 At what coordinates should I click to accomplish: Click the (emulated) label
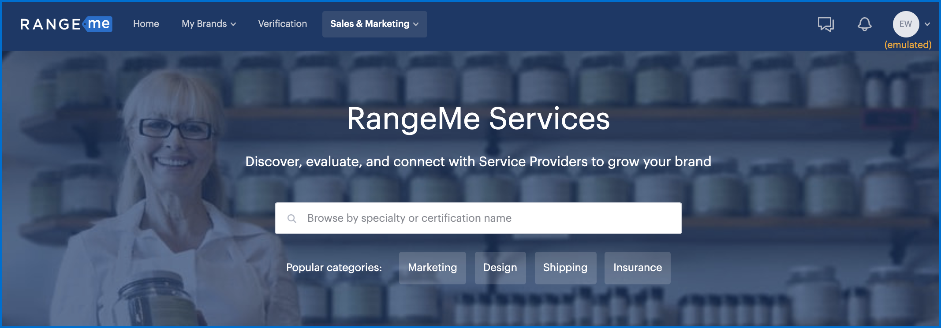point(908,45)
